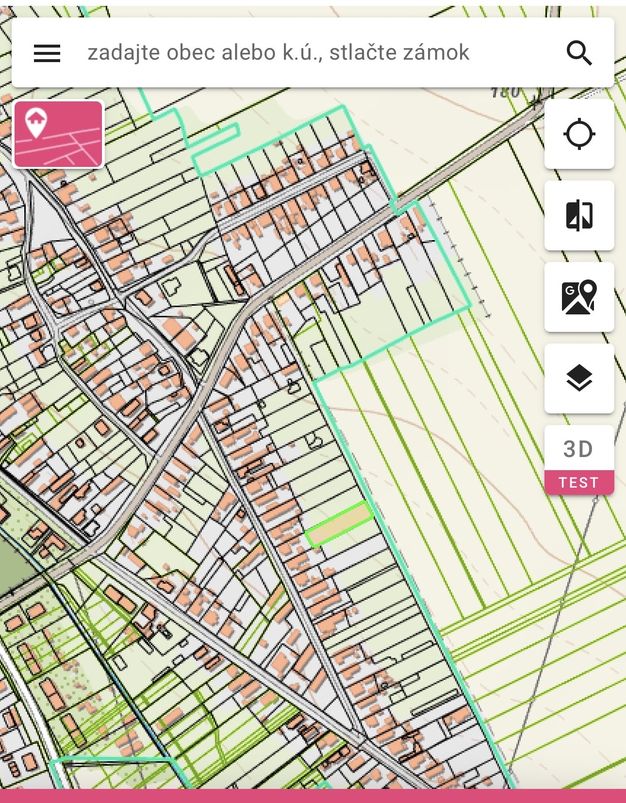The width and height of the screenshot is (626, 803).
Task: Open the map layers selector
Action: [x=579, y=378]
